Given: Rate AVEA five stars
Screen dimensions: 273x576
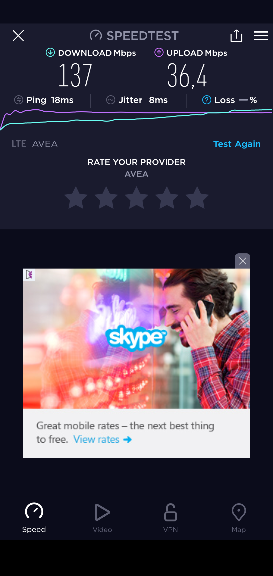Looking at the screenshot, I should tap(197, 198).
